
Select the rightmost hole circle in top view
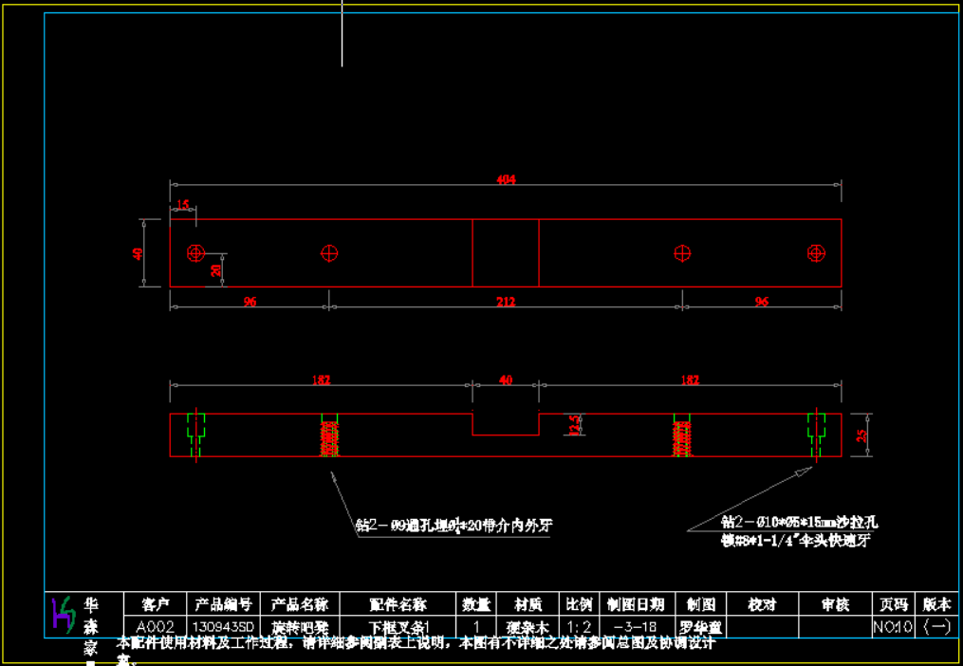[x=816, y=253]
